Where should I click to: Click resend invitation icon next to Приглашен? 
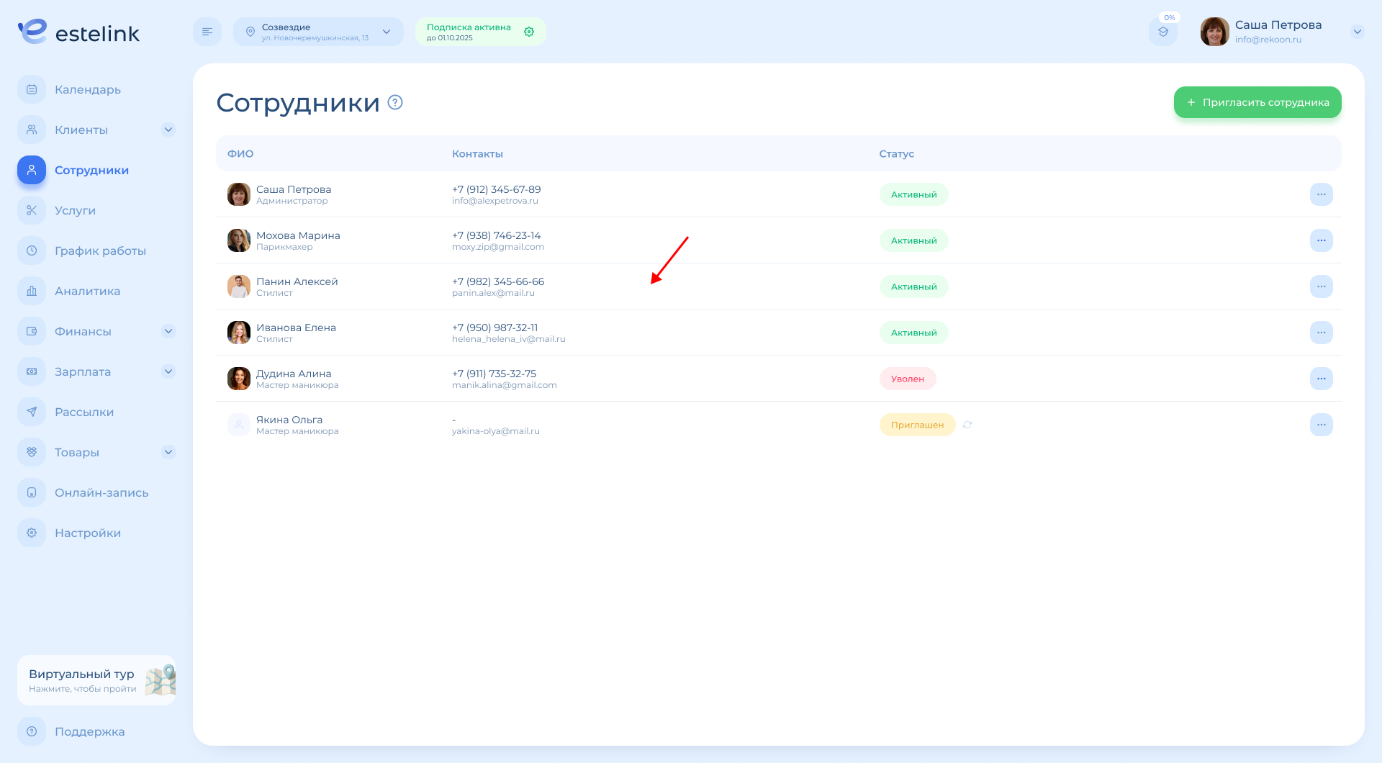pos(967,425)
